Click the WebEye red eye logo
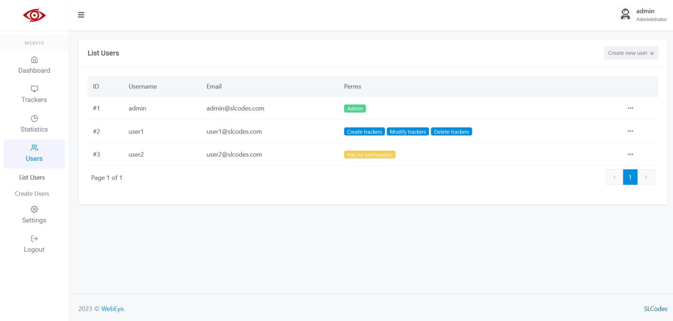 click(34, 15)
